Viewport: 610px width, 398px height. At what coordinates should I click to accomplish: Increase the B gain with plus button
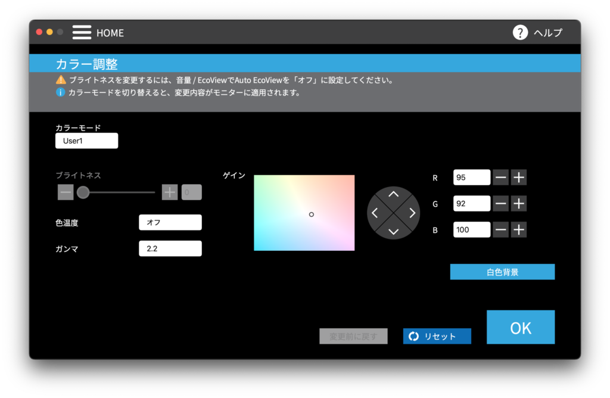pos(519,230)
